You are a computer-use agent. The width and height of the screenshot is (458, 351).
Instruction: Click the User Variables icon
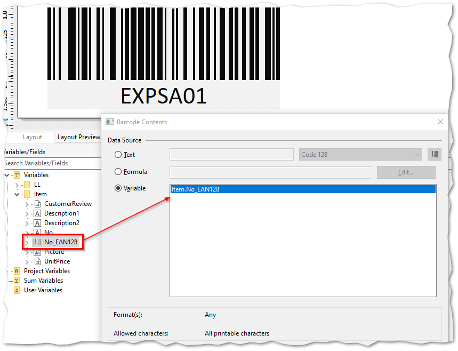17,290
